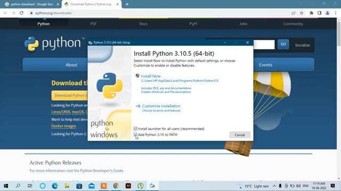Image resolution: width=341 pixels, height=191 pixels.
Task: Toggle Install launcher for all users checkbox
Action: (x=135, y=128)
